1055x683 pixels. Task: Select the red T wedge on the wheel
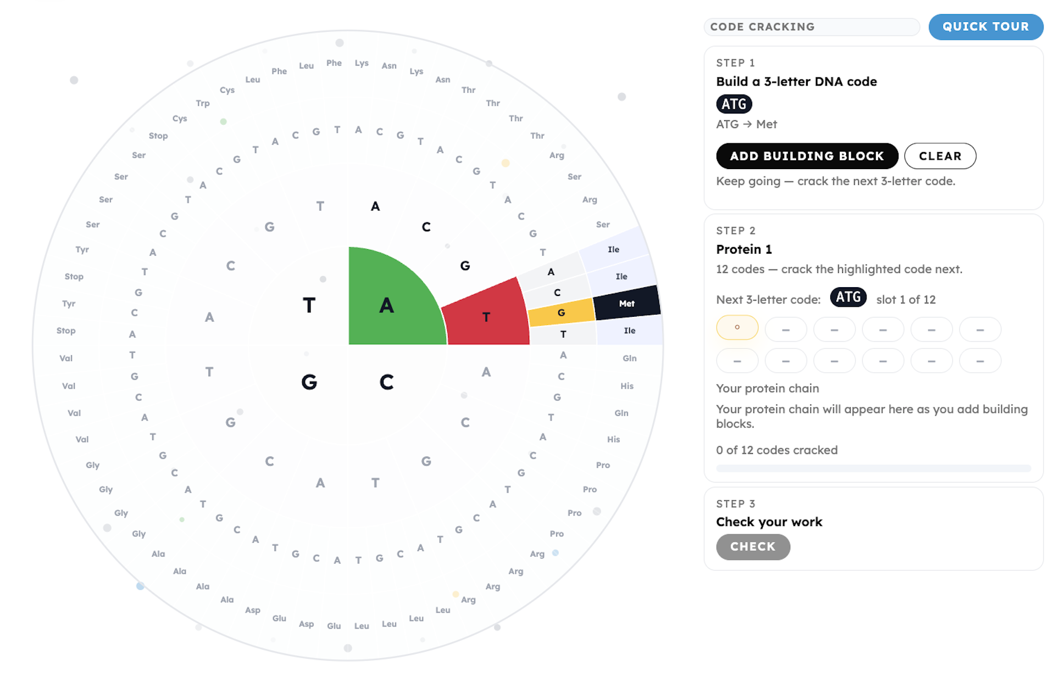(486, 317)
